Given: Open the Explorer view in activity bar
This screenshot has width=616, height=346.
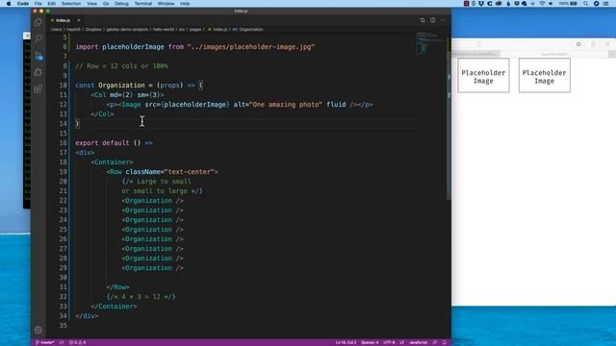Looking at the screenshot, I should (x=38, y=22).
